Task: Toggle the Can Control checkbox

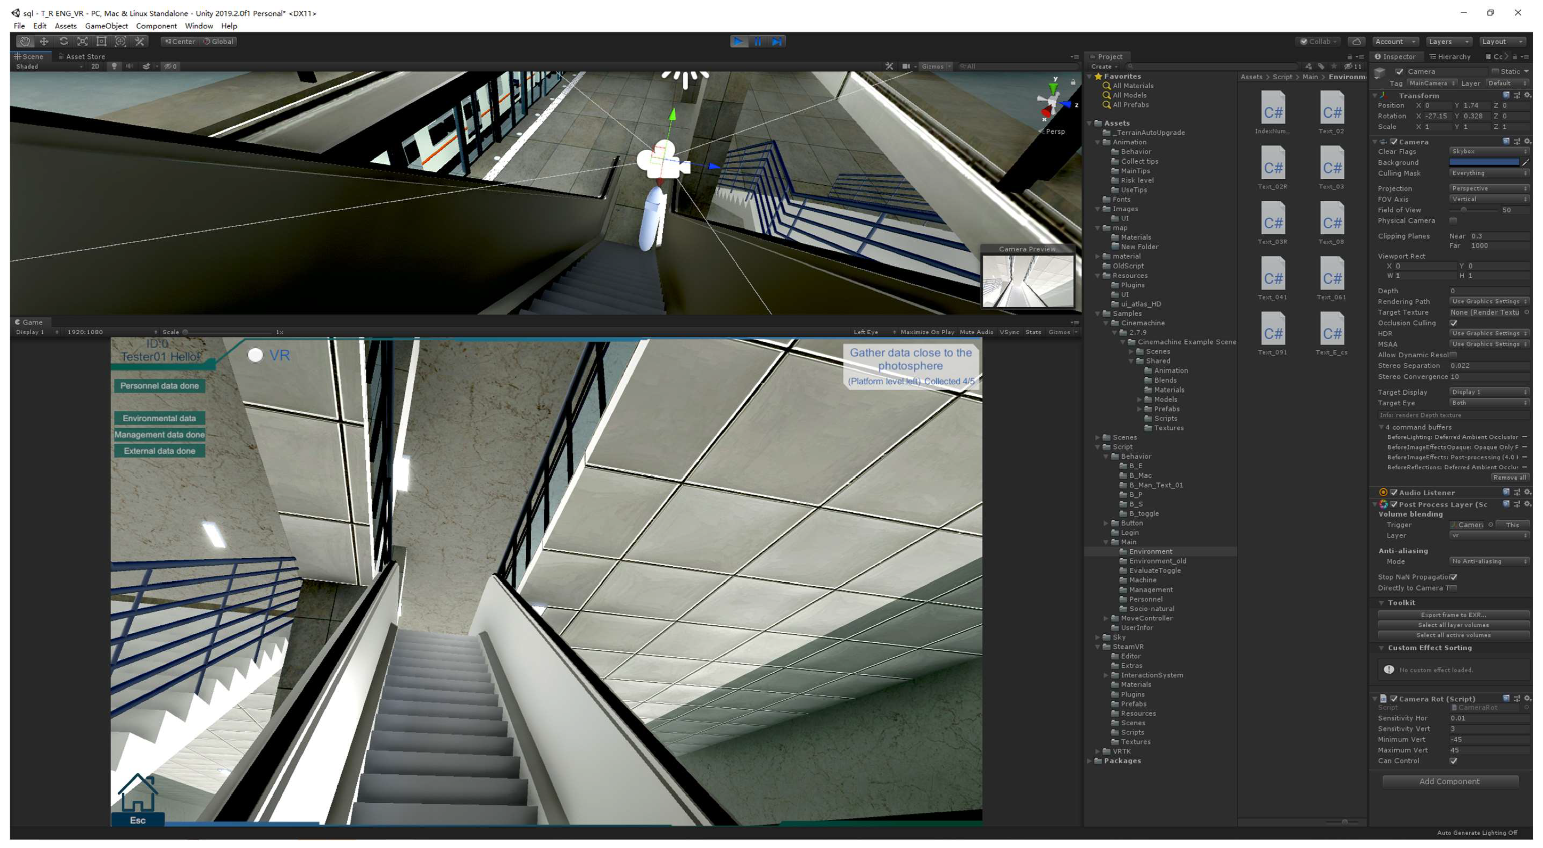Action: 1453,761
